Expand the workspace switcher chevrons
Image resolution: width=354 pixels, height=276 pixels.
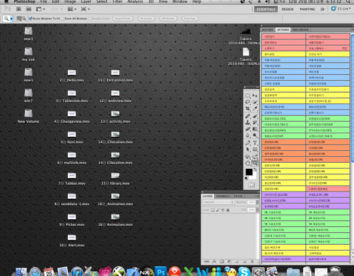coord(322,9)
